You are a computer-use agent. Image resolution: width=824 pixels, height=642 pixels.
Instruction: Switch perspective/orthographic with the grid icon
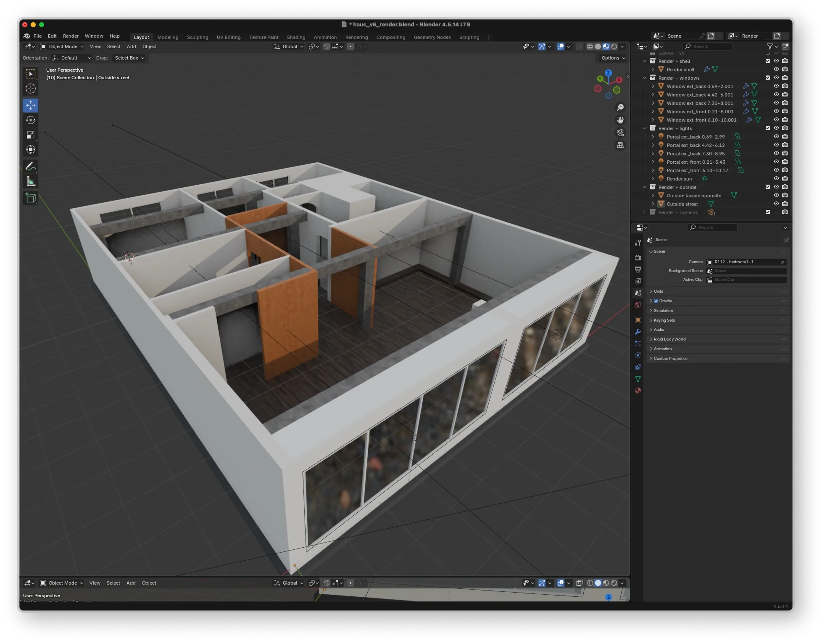tap(620, 145)
